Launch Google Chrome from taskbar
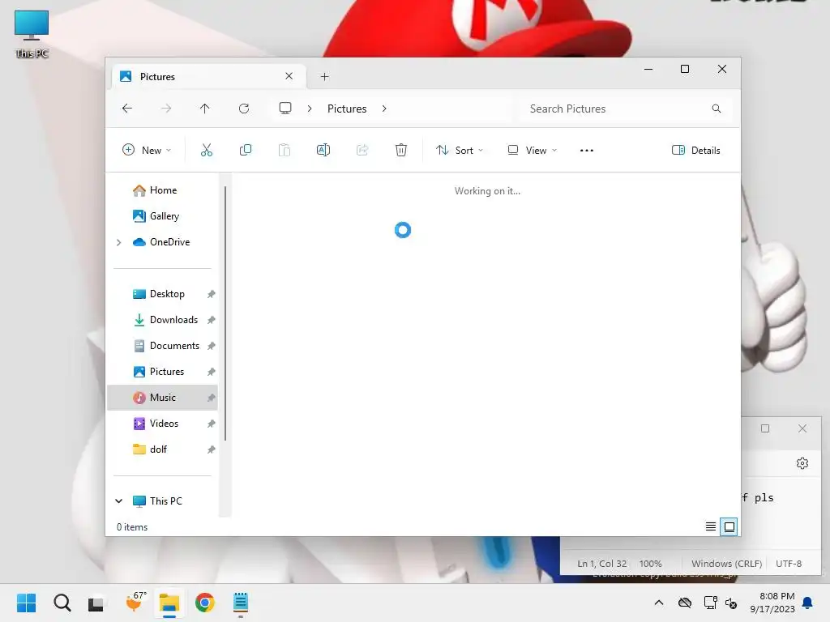 tap(205, 603)
